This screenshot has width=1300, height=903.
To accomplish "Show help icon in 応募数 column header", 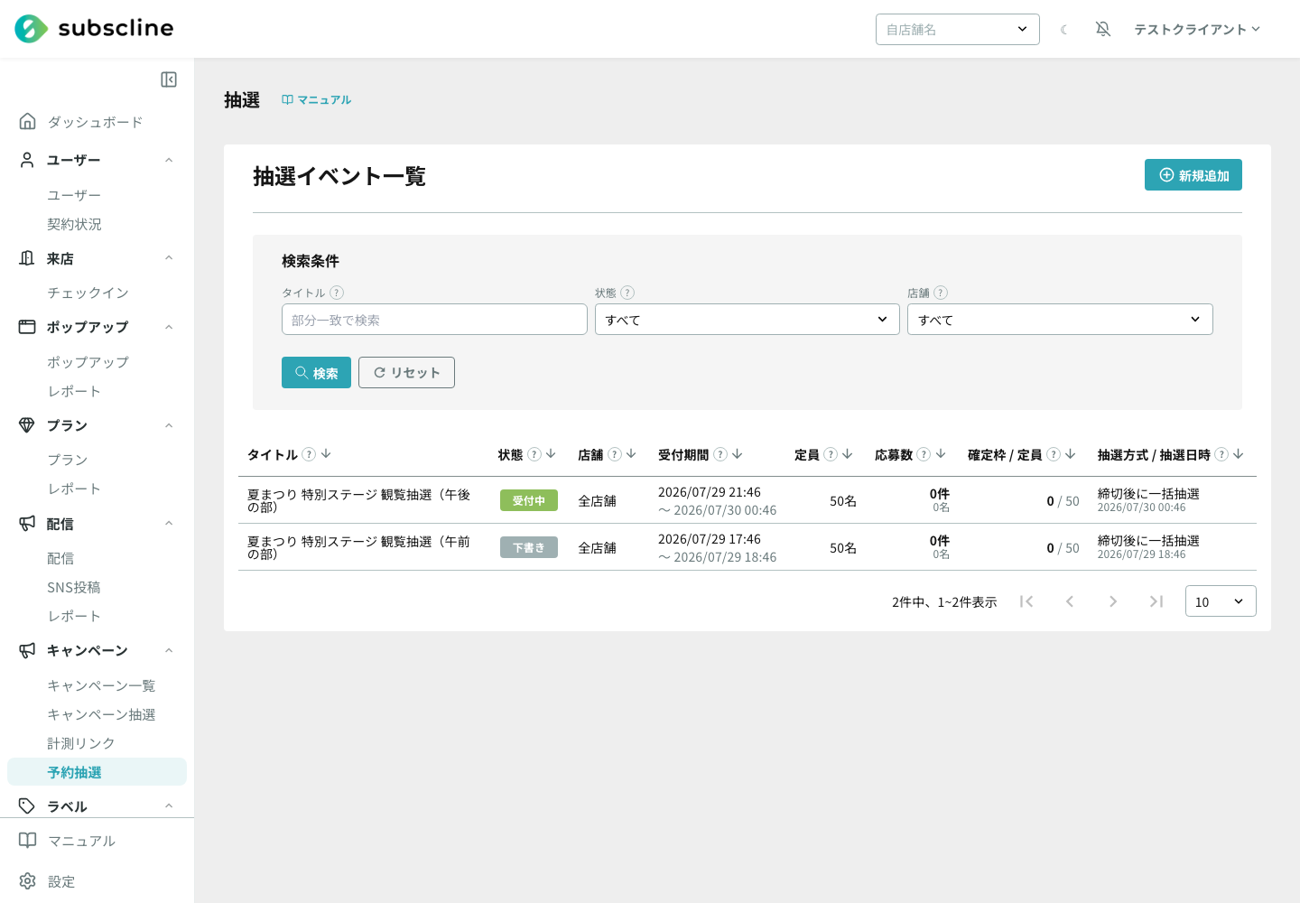I will click(x=924, y=454).
